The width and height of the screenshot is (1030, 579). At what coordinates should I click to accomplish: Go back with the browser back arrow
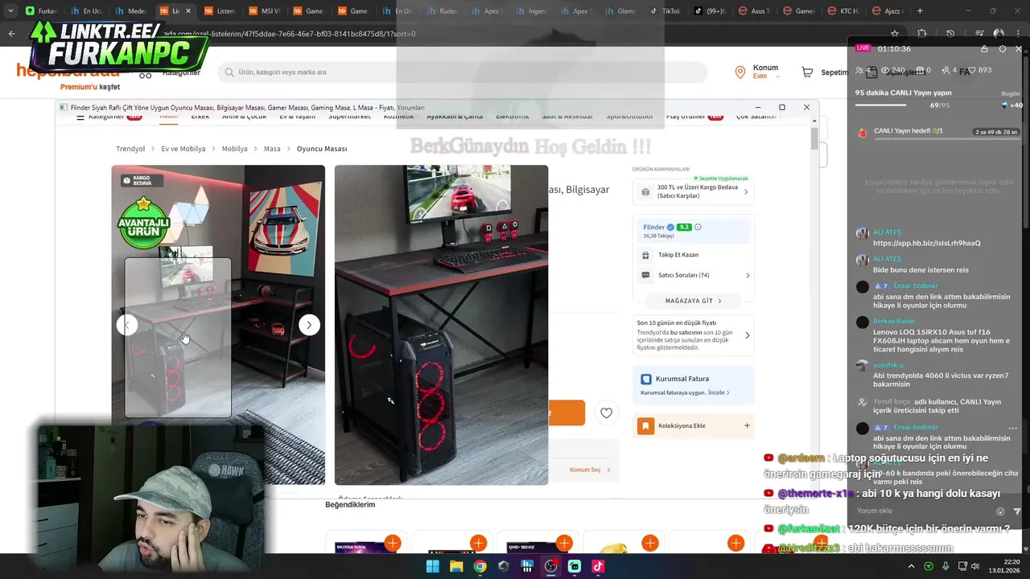click(11, 34)
